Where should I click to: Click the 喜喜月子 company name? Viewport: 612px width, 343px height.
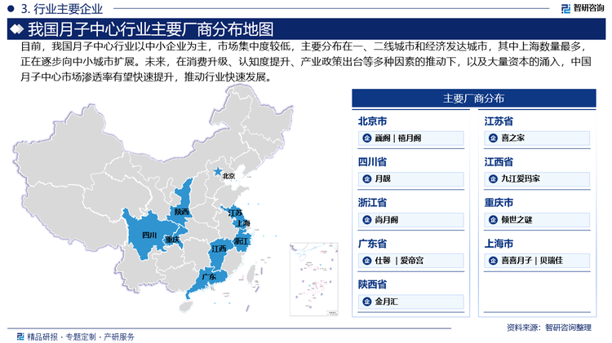517,261
